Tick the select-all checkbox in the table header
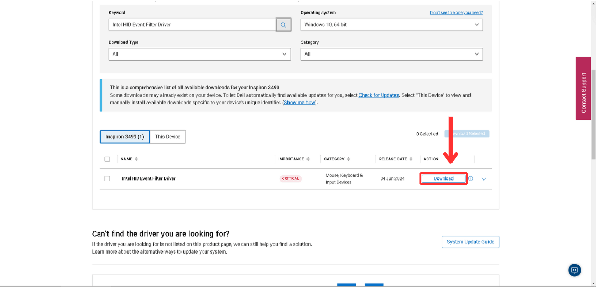 point(107,159)
